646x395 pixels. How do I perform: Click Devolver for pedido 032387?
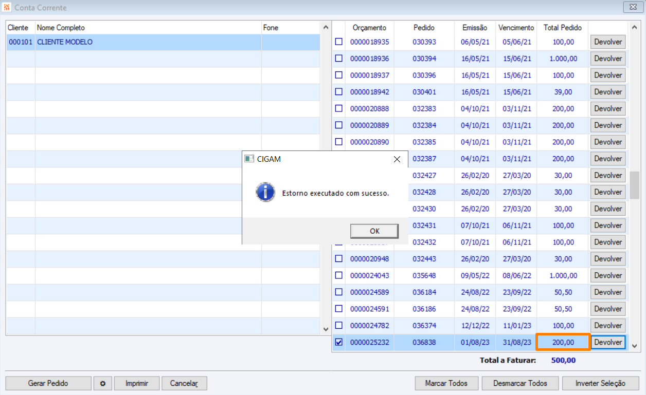click(608, 159)
